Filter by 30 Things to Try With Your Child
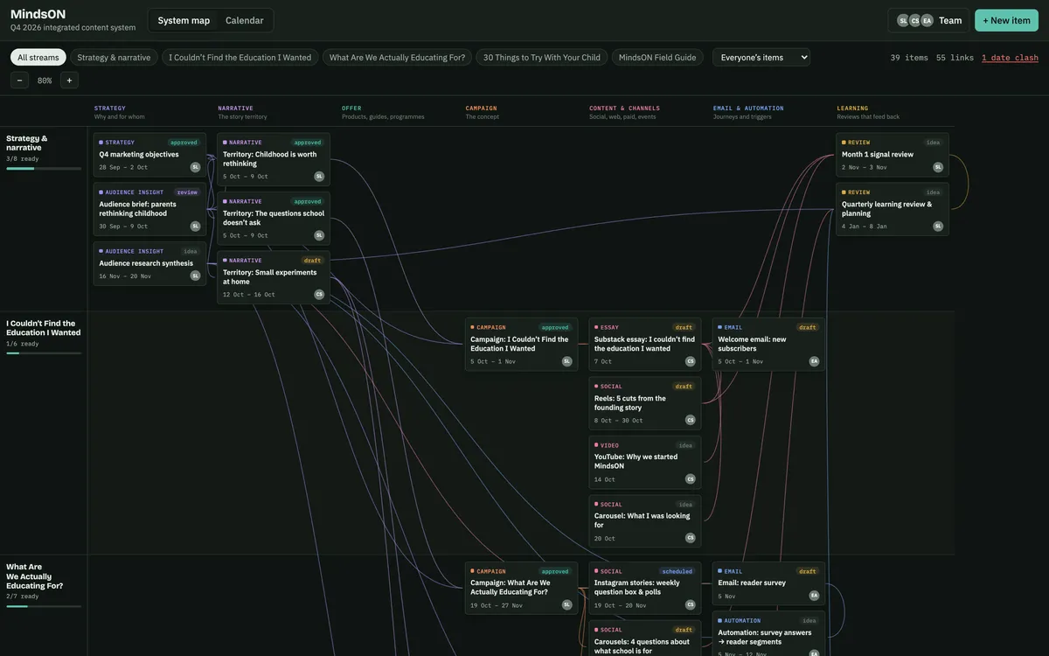The height and width of the screenshot is (656, 1049). click(542, 57)
